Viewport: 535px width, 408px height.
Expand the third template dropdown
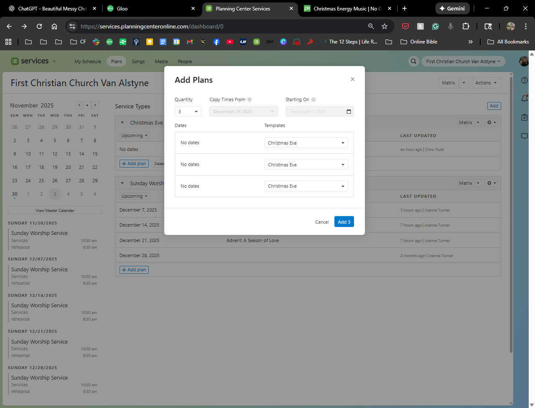pyautogui.click(x=306, y=186)
